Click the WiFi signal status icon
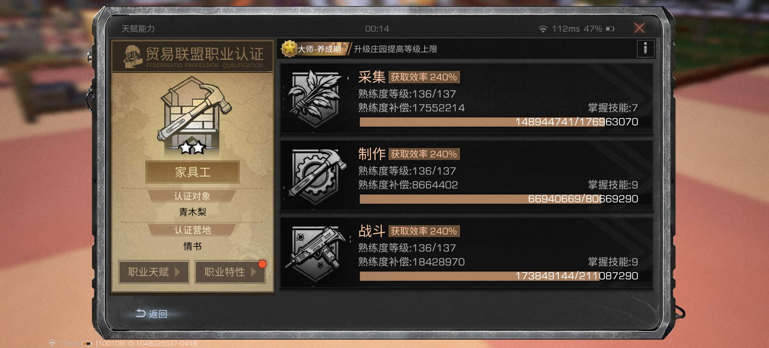Screen dimensions: 769x348 pos(542,29)
